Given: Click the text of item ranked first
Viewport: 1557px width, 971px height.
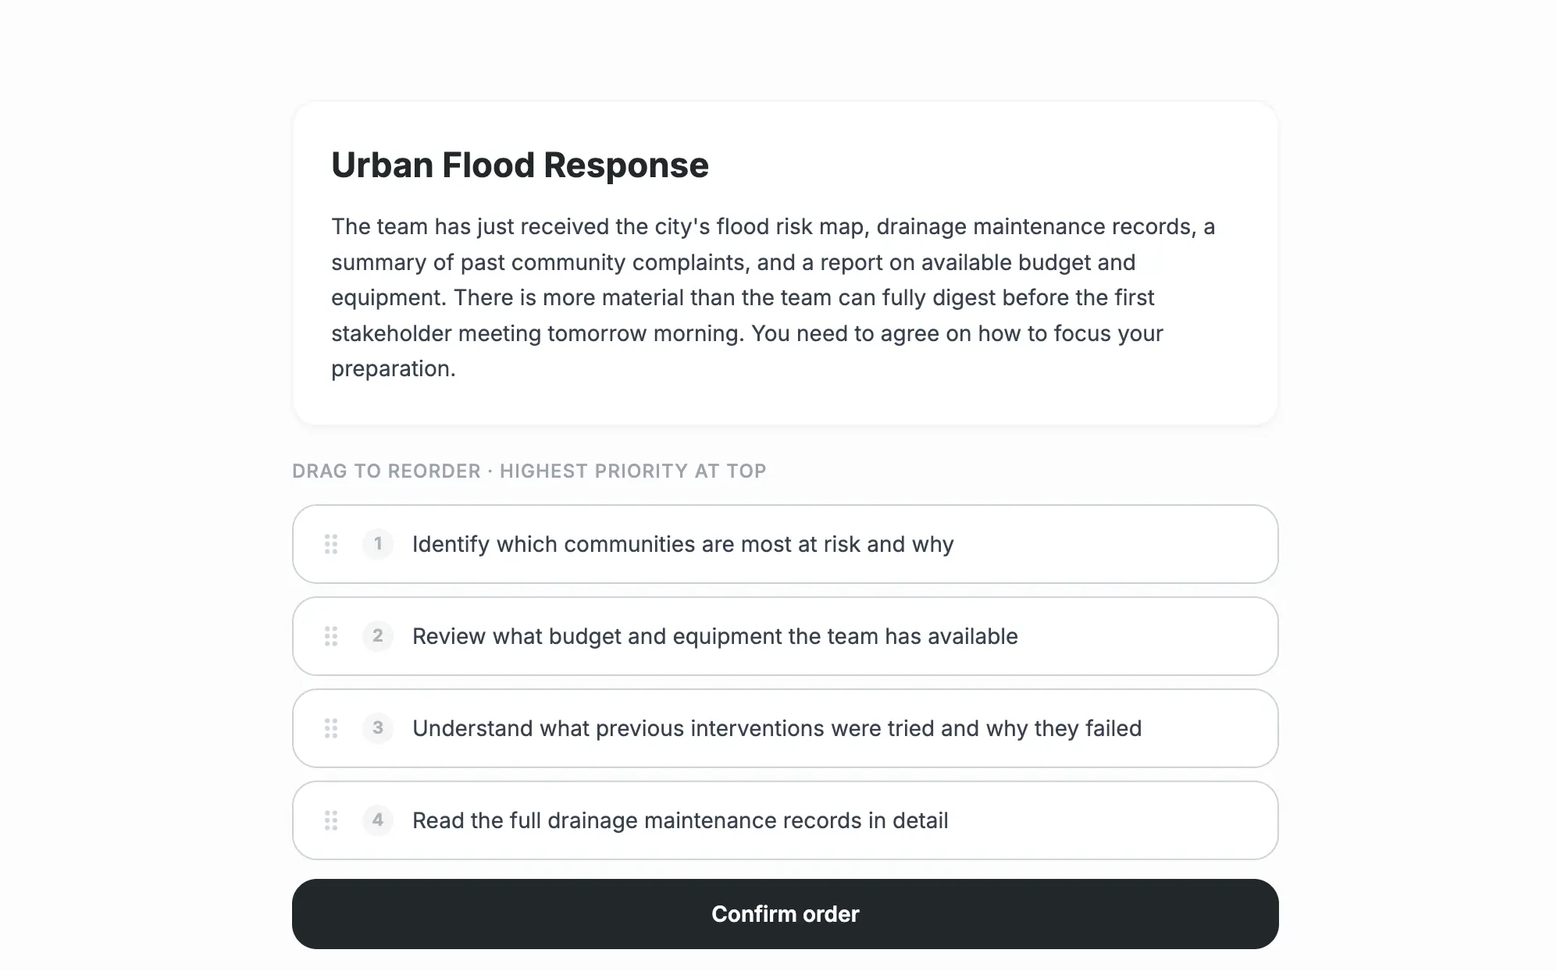Looking at the screenshot, I should 682,544.
